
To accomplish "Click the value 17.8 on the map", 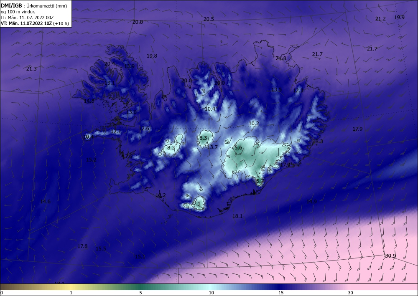I will coord(82,246).
